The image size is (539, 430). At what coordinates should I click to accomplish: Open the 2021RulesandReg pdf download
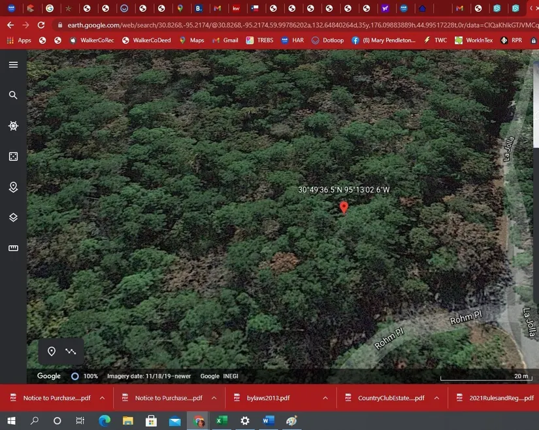click(494, 398)
